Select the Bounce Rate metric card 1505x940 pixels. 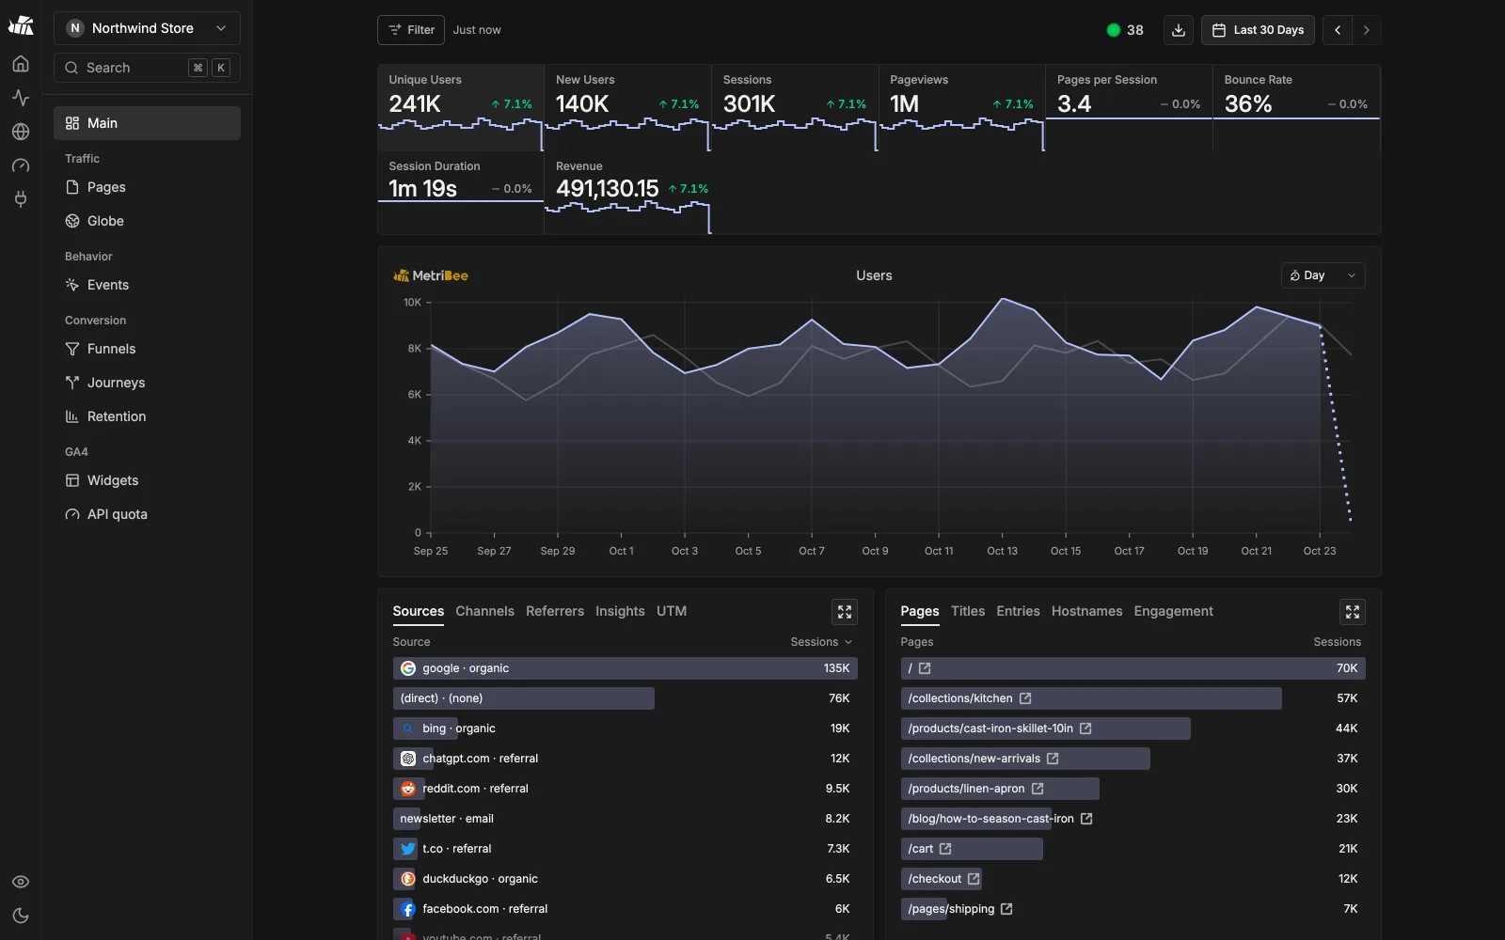[1296, 107]
